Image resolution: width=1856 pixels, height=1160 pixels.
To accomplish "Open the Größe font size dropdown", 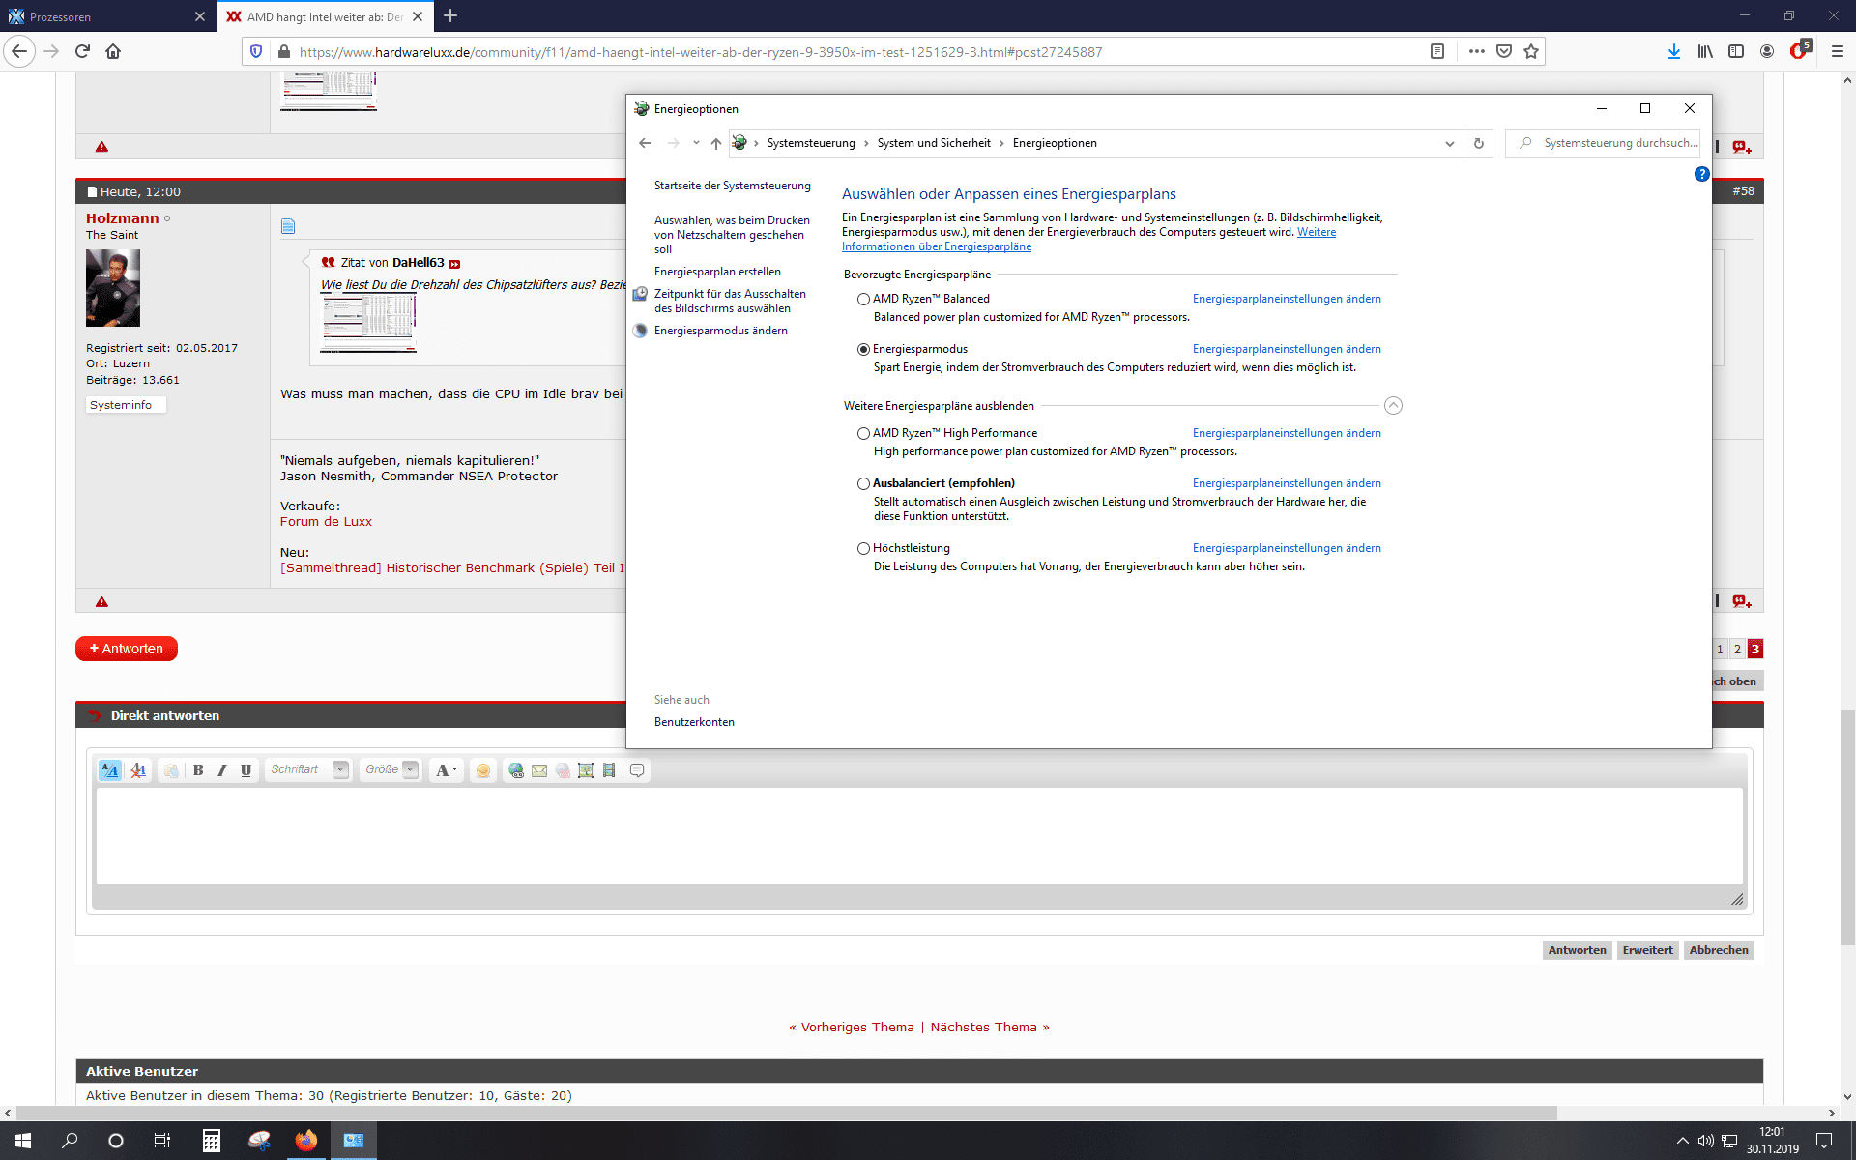I will click(x=391, y=769).
